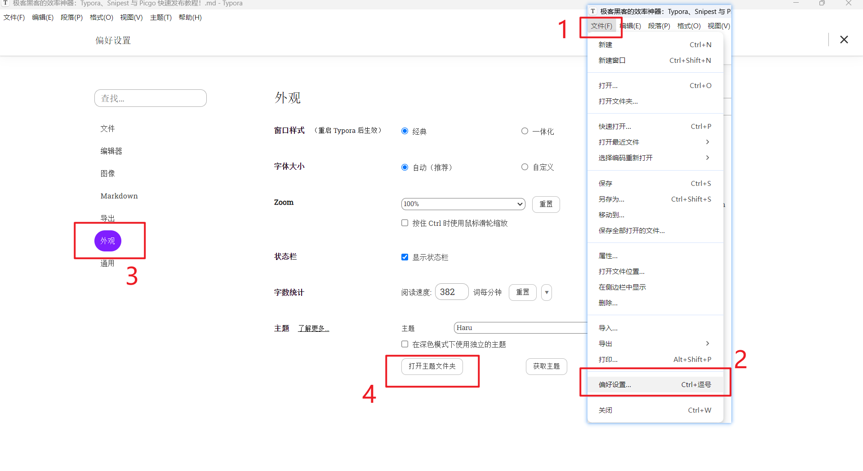Image resolution: width=863 pixels, height=471 pixels.
Task: Open the 视图(V) menu in main window
Action: pos(131,18)
